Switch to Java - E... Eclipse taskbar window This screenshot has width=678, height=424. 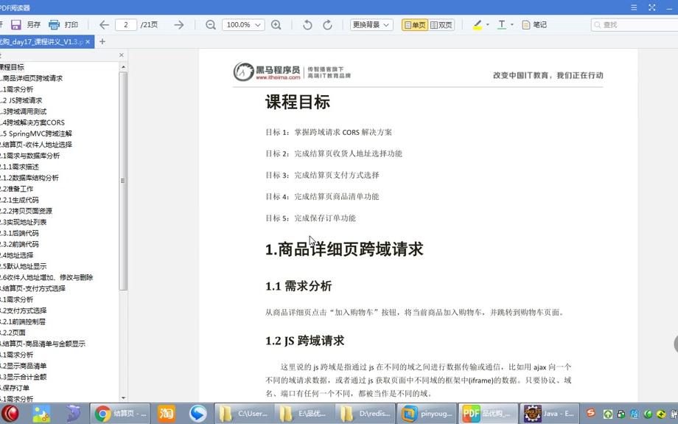(x=549, y=414)
